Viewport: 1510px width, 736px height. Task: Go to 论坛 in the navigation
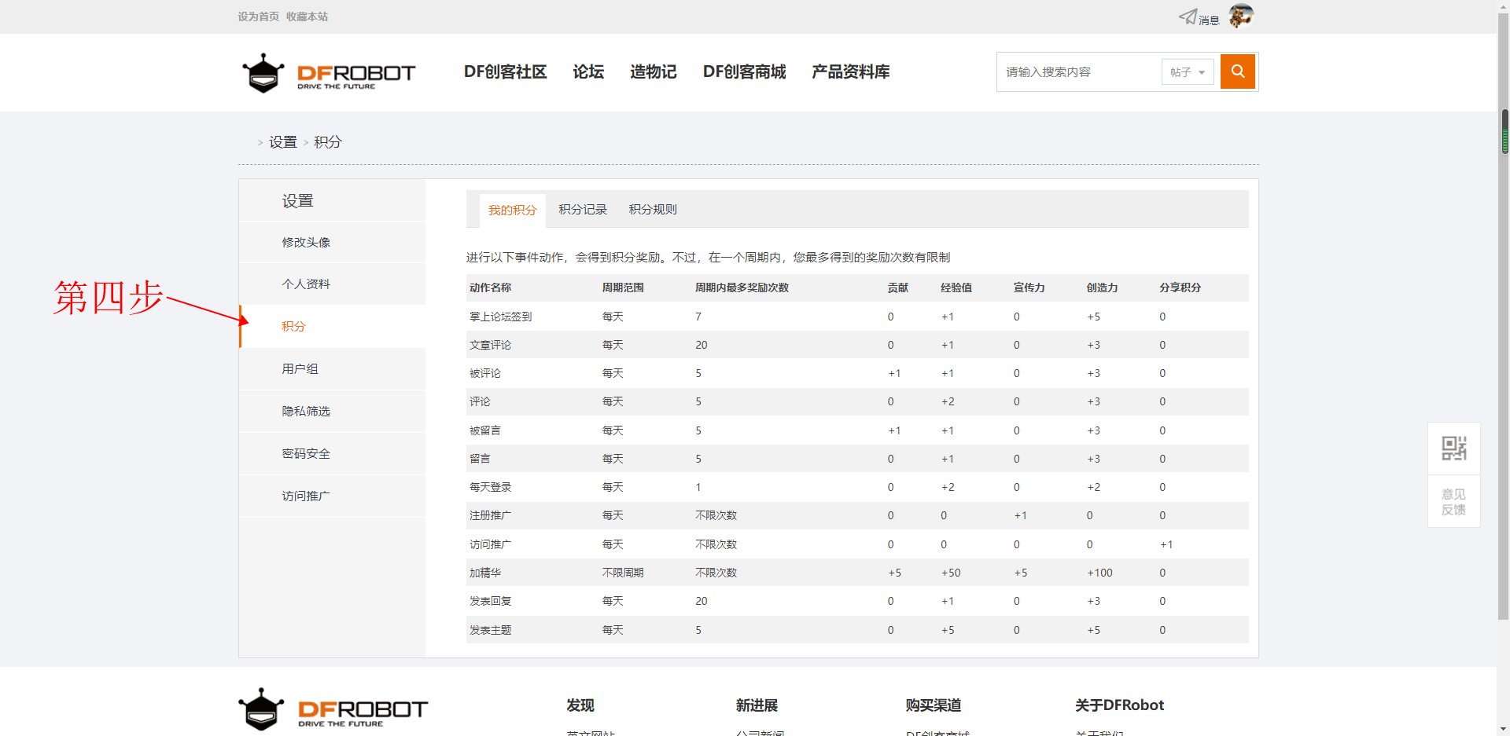(x=588, y=72)
